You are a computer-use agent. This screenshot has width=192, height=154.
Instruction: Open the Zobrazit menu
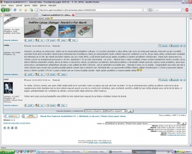click(x=19, y=6)
